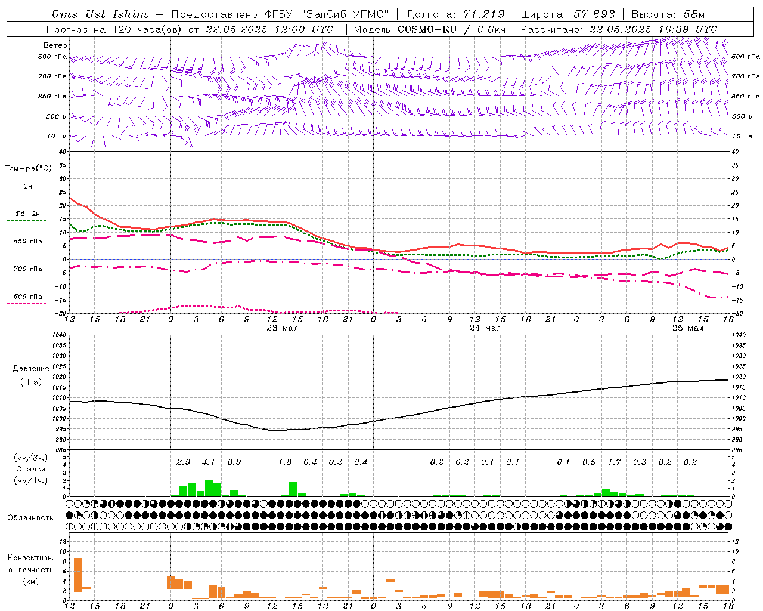Image resolution: width=763 pixels, height=611 pixels.
Task: Click the Давление pressure panel label
Action: pos(31,369)
